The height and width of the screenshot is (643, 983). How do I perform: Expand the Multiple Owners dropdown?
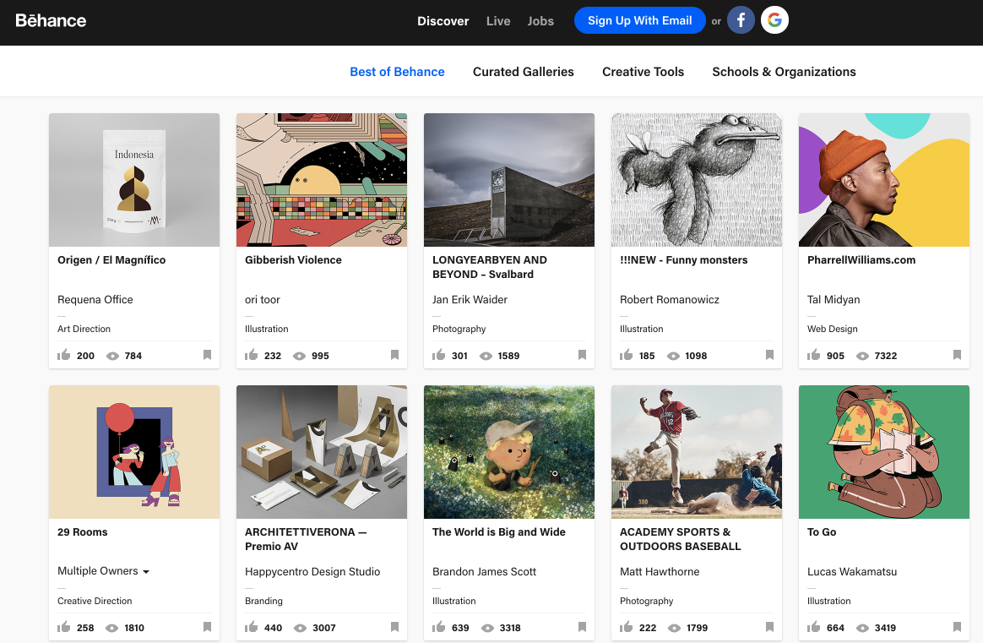103,571
